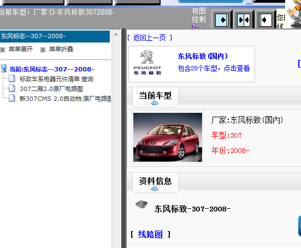Click the 厂家:东风标致(国内) text
Image resolution: width=301 pixels, height=248 pixels.
click(247, 120)
